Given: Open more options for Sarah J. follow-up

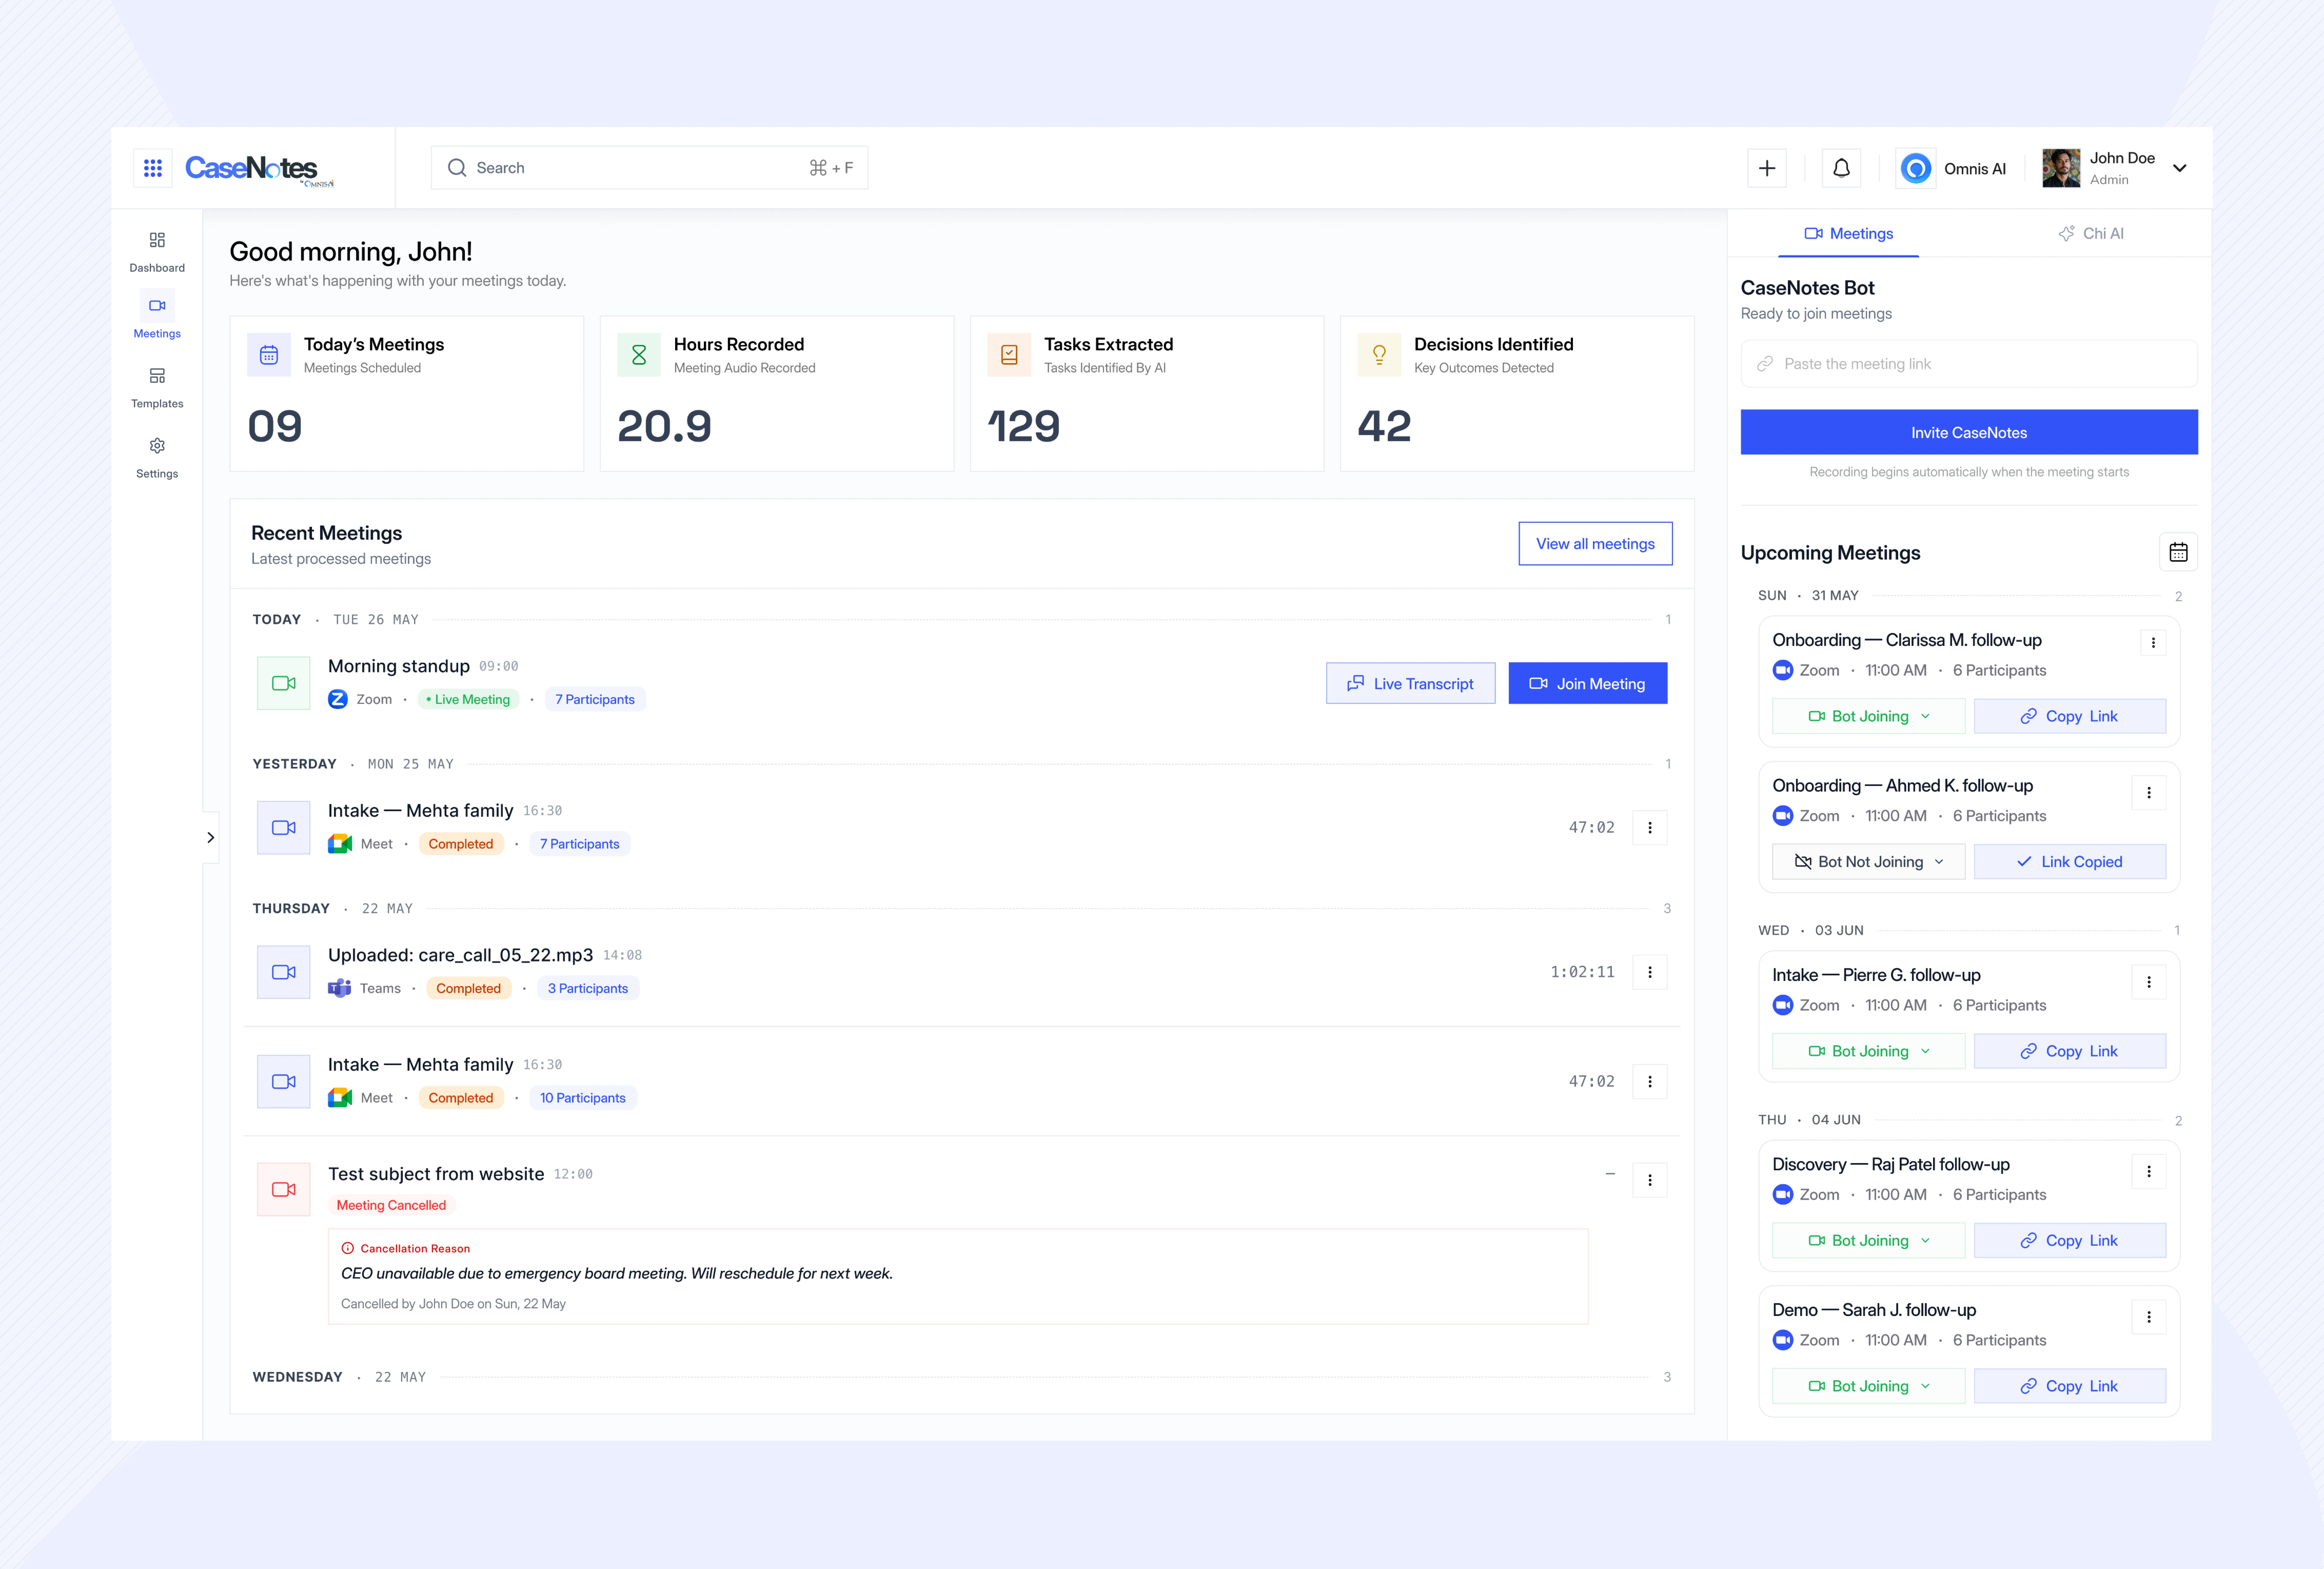Looking at the screenshot, I should tap(2149, 1317).
